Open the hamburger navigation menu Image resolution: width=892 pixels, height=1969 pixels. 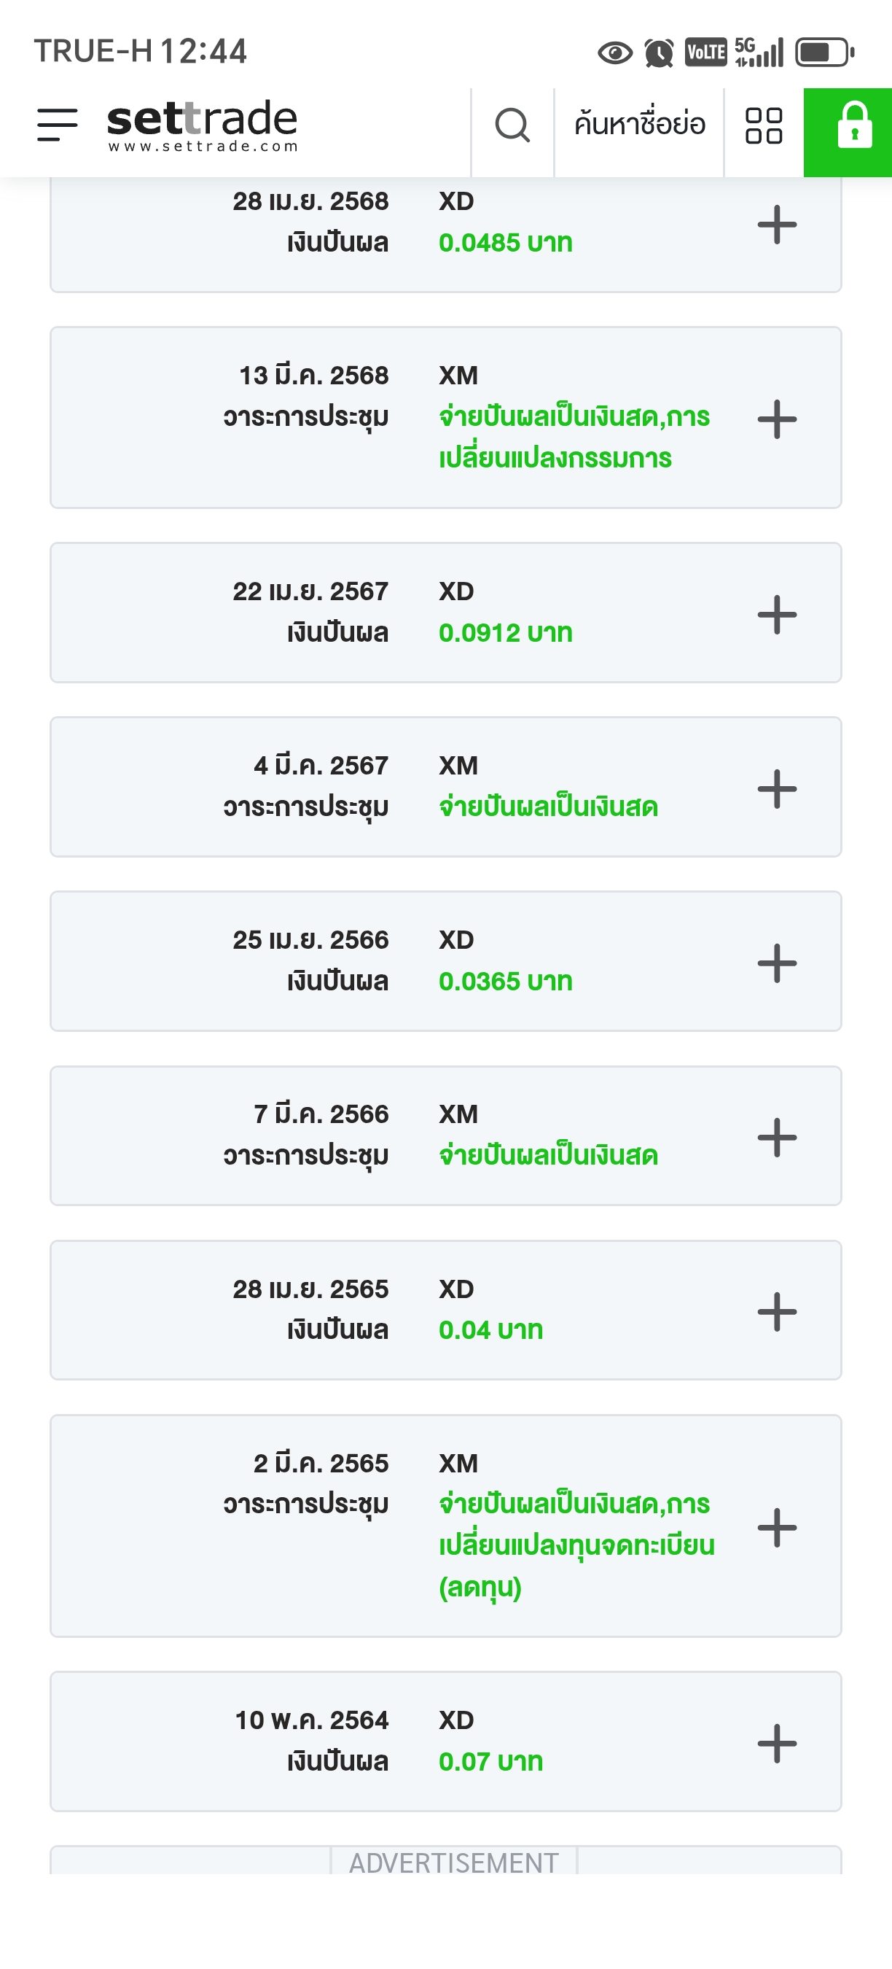(58, 125)
